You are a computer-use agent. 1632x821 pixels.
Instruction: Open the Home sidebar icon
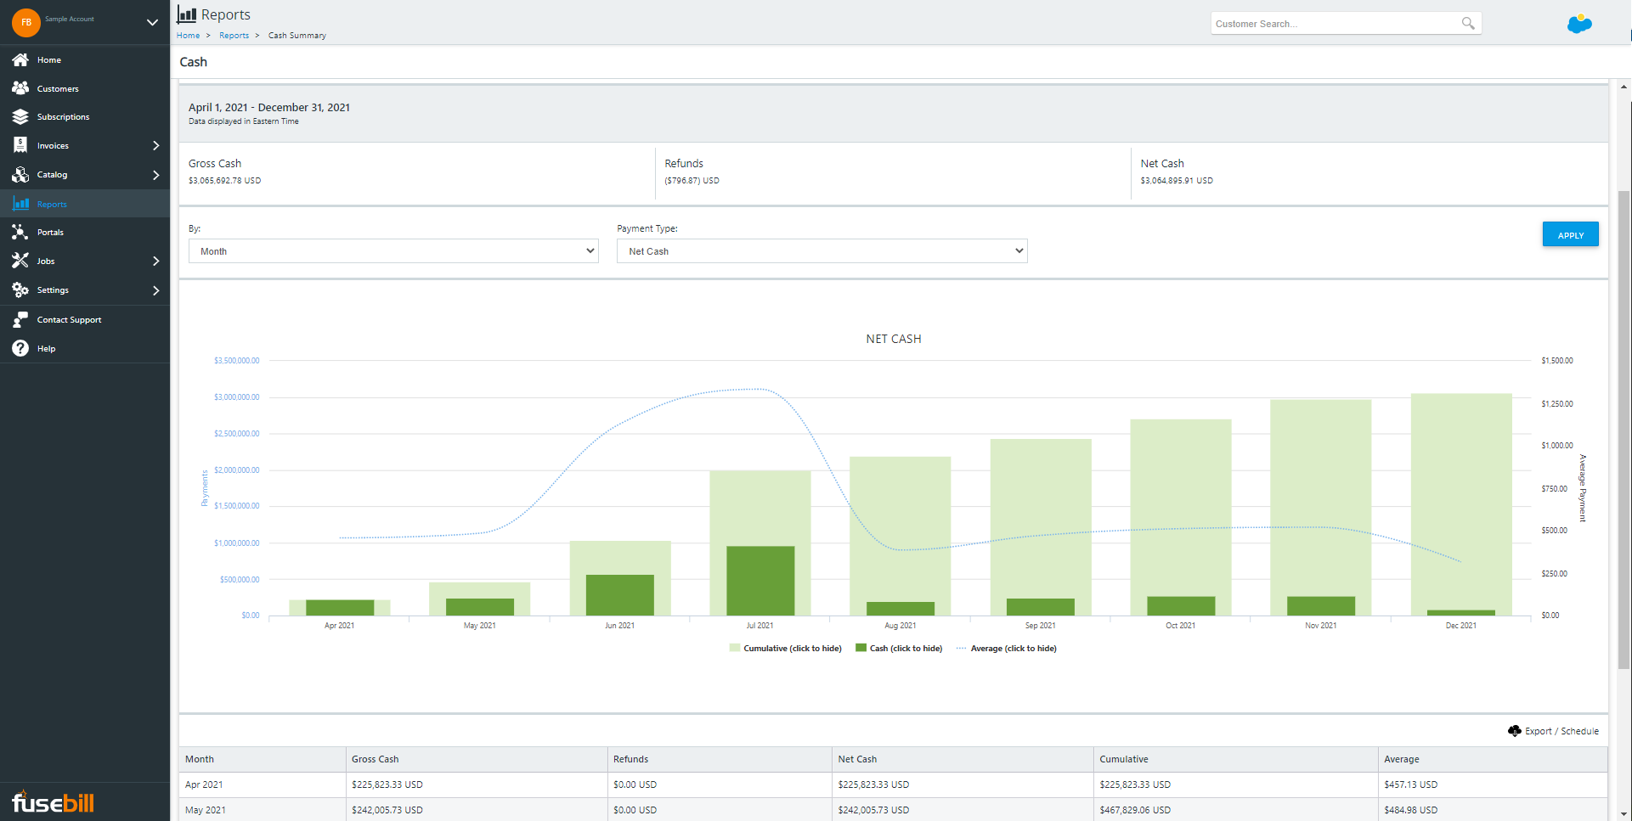point(20,59)
